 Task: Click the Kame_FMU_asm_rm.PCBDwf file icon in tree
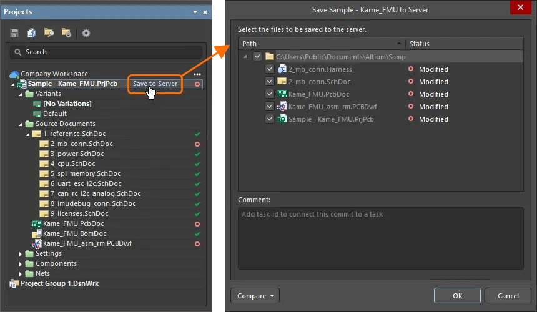pyautogui.click(x=37, y=243)
